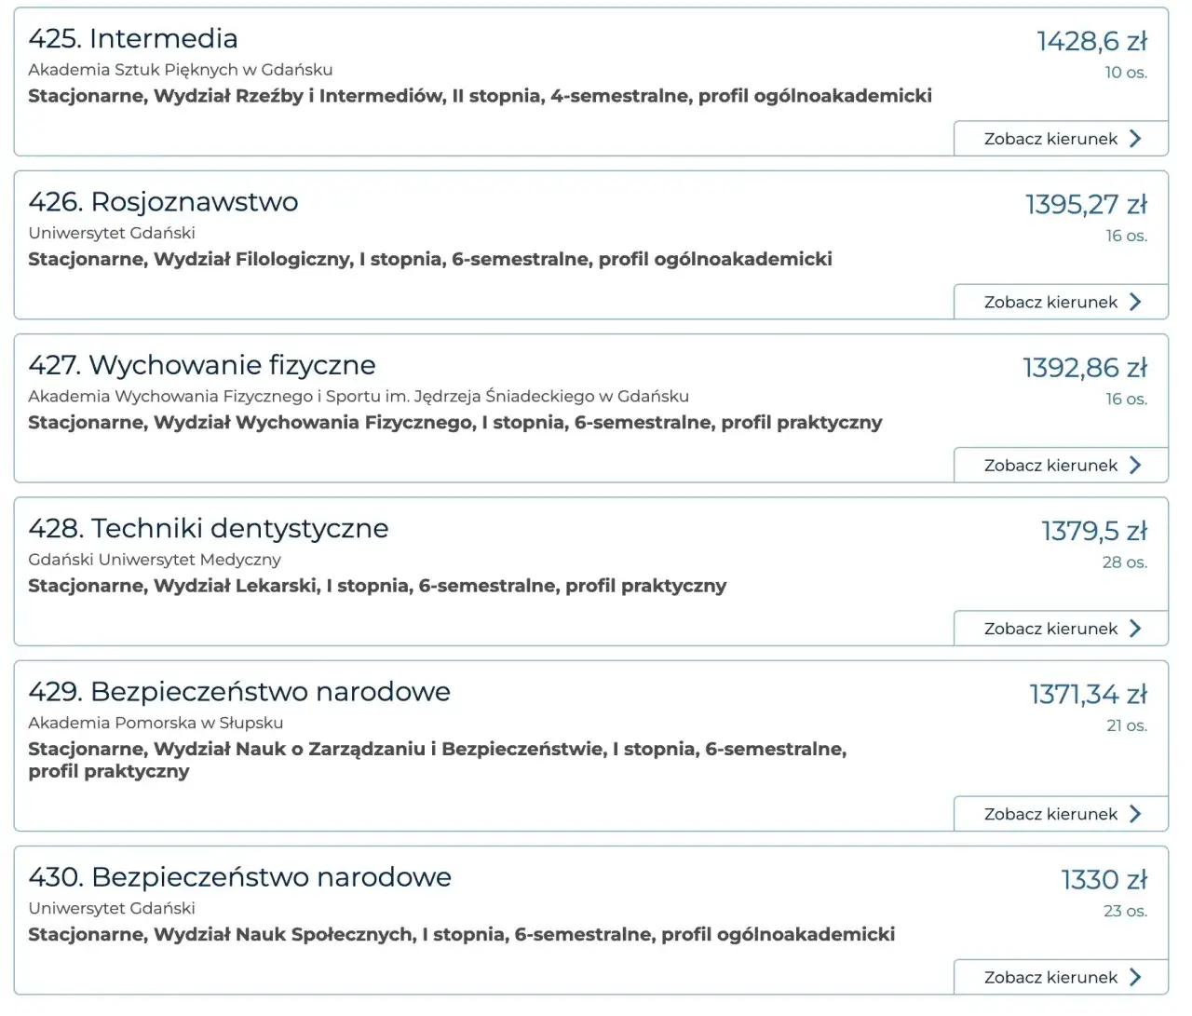Select the Intermedia course title

click(x=131, y=38)
